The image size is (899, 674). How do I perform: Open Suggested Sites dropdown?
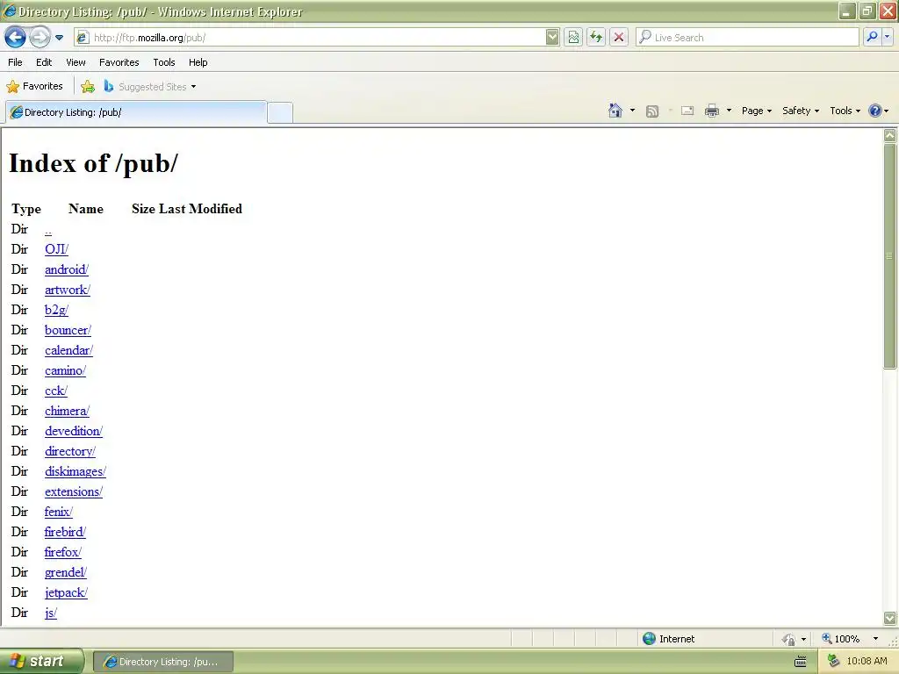click(x=150, y=87)
